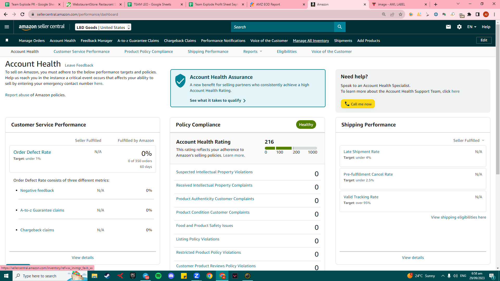Open a new browser tab
This screenshot has width=500, height=281.
coord(436,4)
